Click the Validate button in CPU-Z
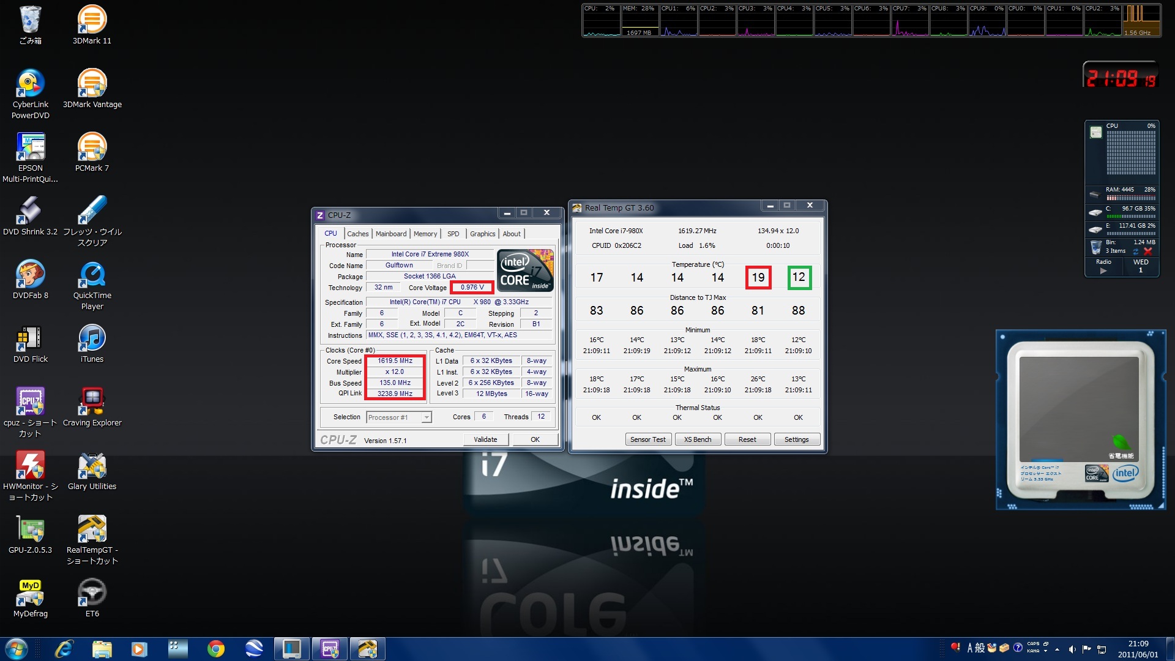The image size is (1175, 661). [485, 439]
